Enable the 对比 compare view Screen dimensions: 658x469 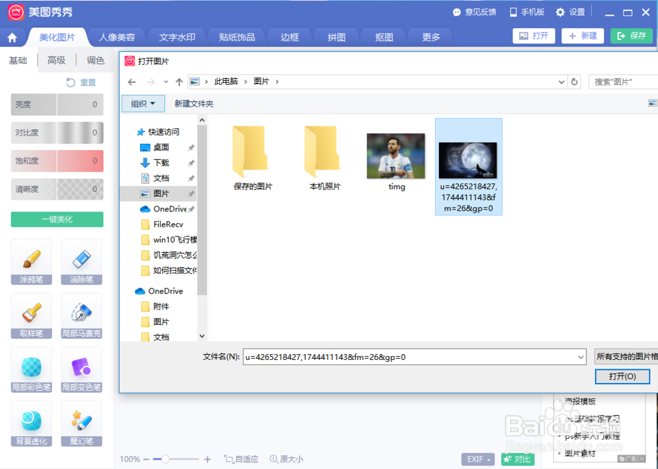517,459
